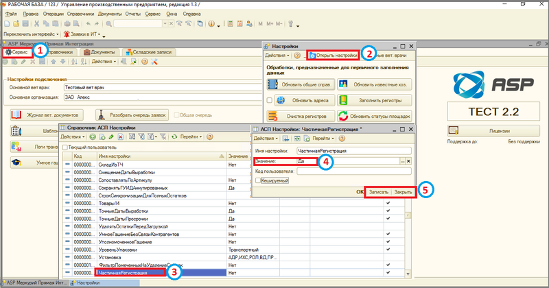Click the Код пользователя input field
Screen dimensions: 549x288
pos(354,171)
